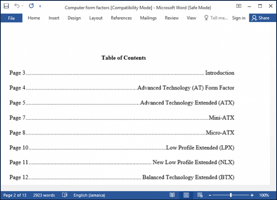Minimize the Word window
Image resolution: width=277 pixels, height=200 pixels.
[249, 6]
